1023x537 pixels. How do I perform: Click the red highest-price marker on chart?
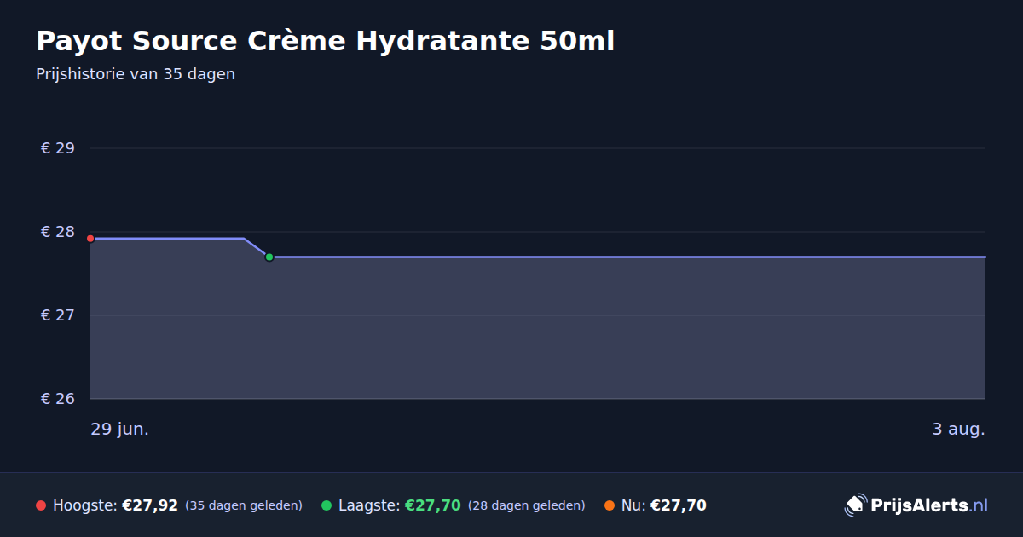tap(90, 239)
